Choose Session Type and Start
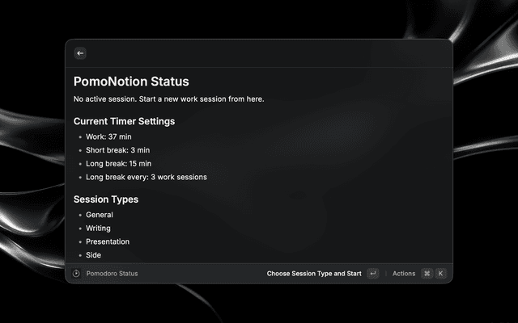The image size is (518, 323). (314, 274)
